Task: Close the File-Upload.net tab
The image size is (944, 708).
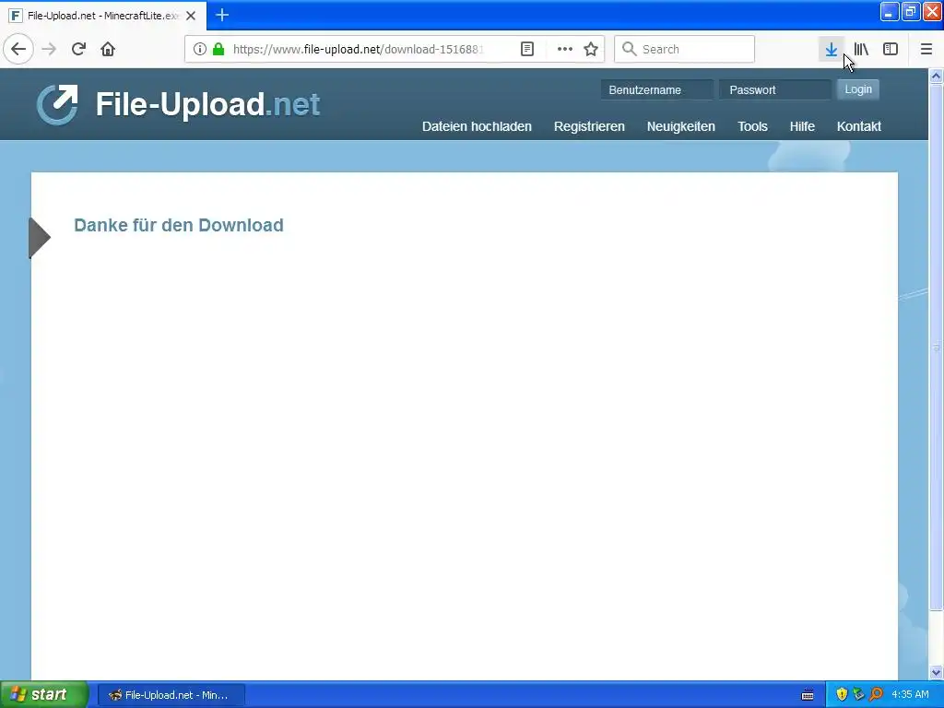Action: (191, 16)
